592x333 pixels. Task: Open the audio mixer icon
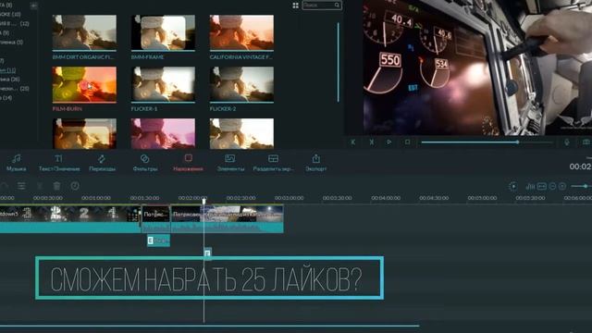[x=530, y=186]
